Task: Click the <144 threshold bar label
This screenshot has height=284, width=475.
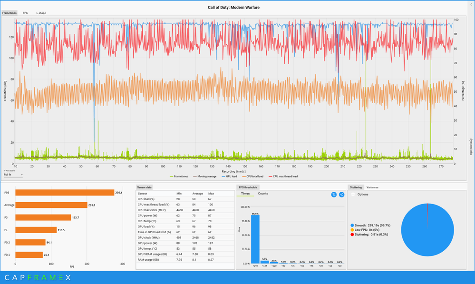Action: click(x=264, y=266)
